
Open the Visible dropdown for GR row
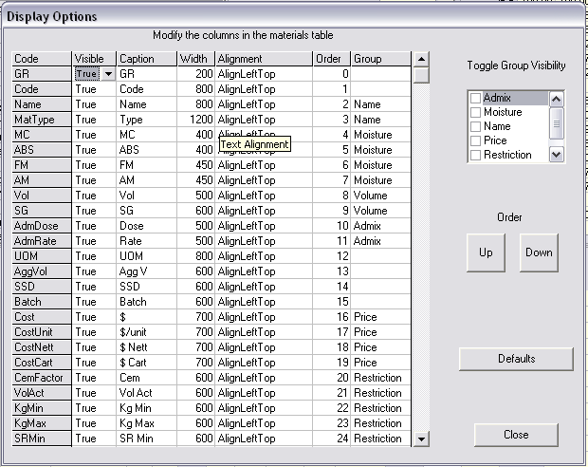click(109, 74)
